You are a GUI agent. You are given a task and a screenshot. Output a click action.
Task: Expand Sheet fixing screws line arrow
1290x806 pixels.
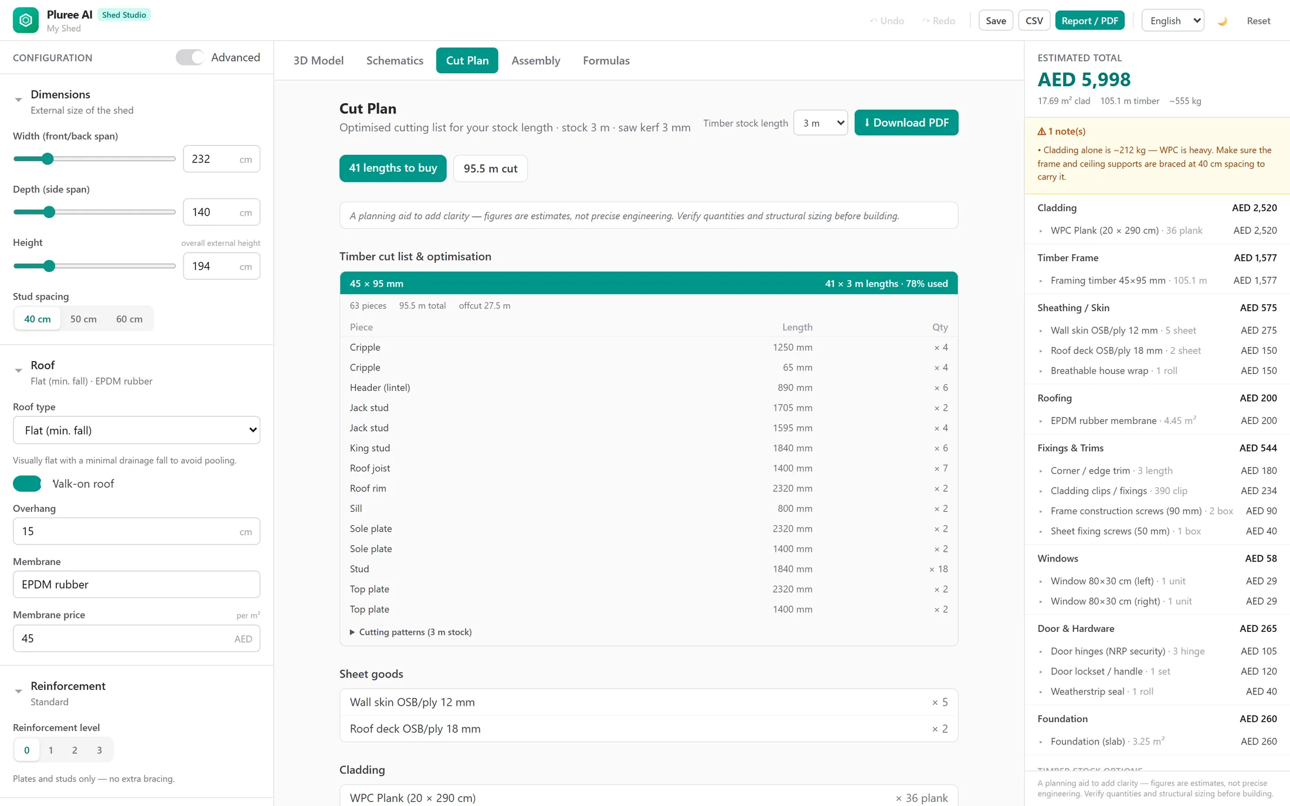pyautogui.click(x=1041, y=532)
